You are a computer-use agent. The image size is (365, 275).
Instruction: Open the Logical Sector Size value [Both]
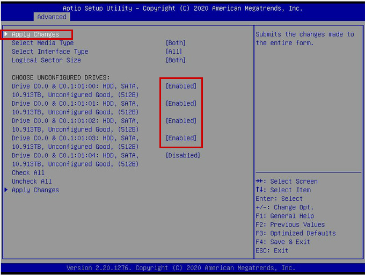click(176, 60)
